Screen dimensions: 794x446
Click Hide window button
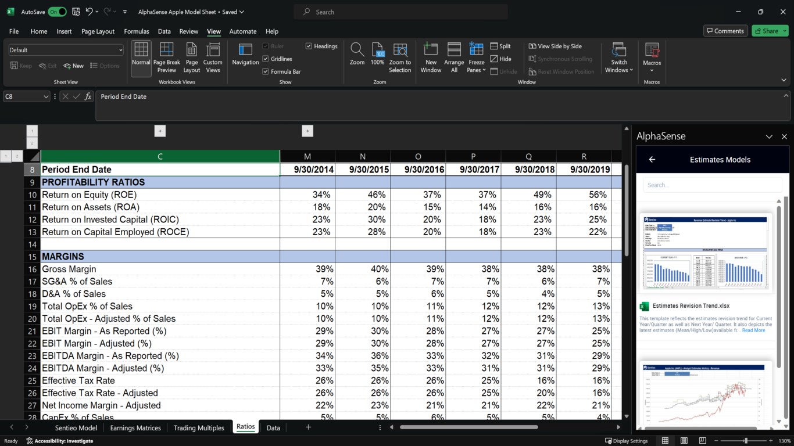[500, 59]
